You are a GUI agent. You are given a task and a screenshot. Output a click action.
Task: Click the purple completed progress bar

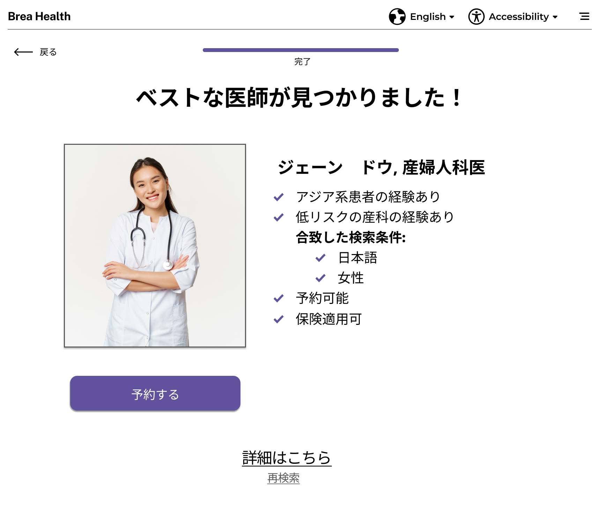pos(301,50)
